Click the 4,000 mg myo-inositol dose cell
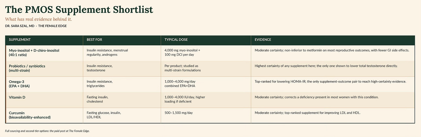This screenshot has height=137, width=421. click(x=182, y=53)
